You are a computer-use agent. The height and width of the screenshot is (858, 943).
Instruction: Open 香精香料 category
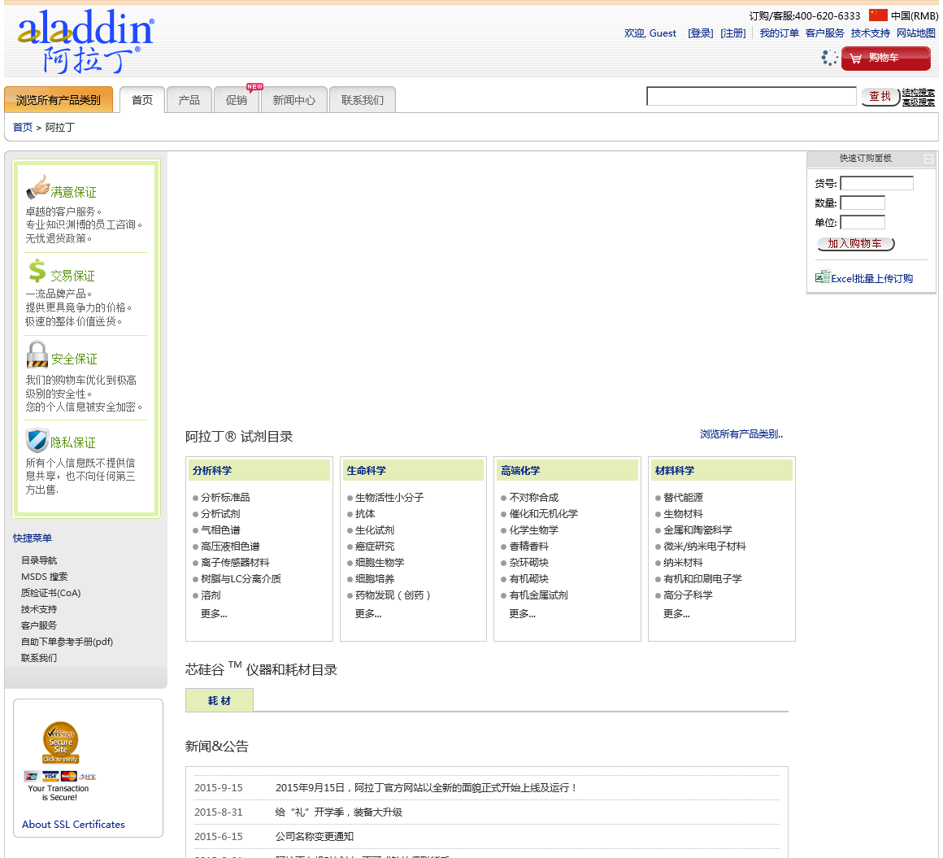pyautogui.click(x=529, y=547)
